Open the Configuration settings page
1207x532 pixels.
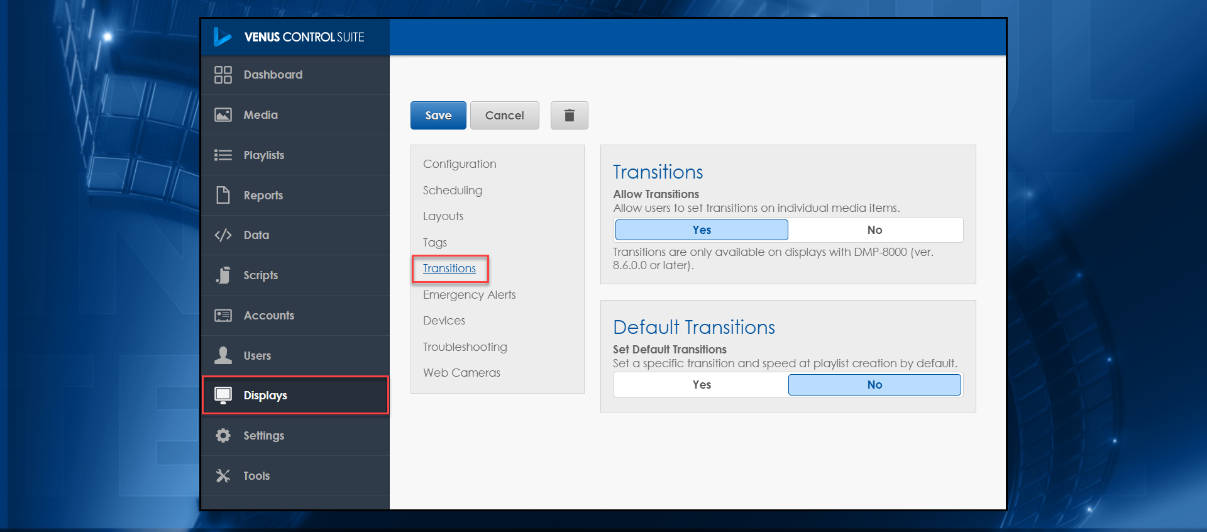pos(460,163)
